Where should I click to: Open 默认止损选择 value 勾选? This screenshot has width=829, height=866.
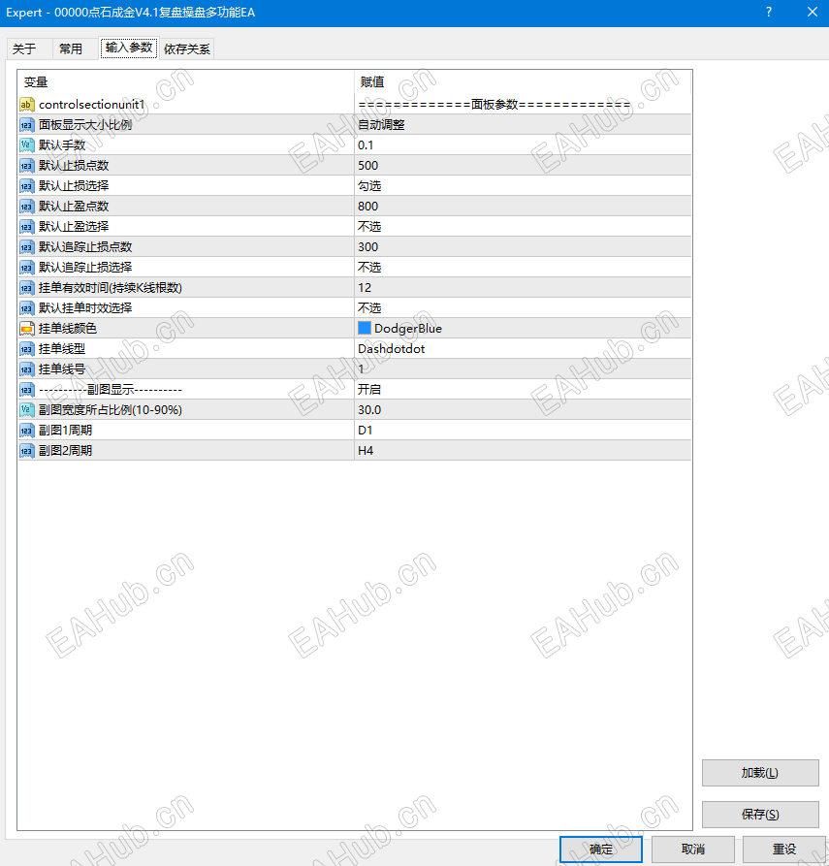(523, 186)
